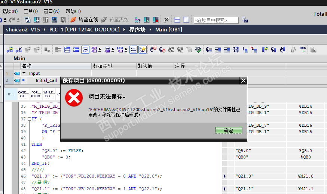Click code line "QB0" := 0;
Image resolution: width=327 pixels, height=194 pixels.
click(x=56, y=157)
